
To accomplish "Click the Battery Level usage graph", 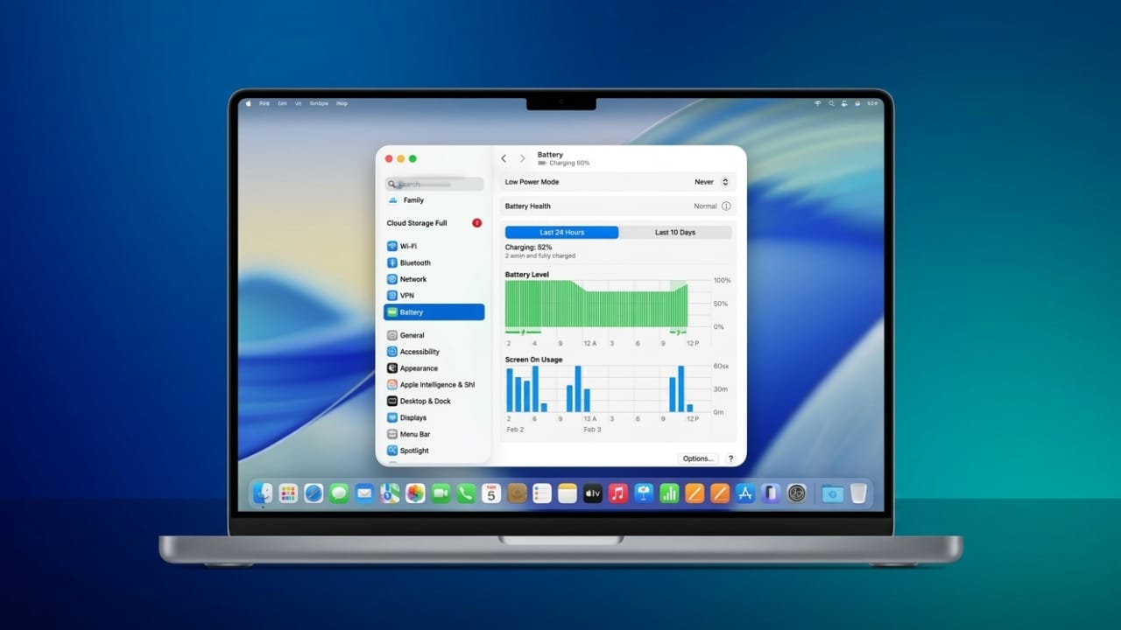I will (596, 304).
